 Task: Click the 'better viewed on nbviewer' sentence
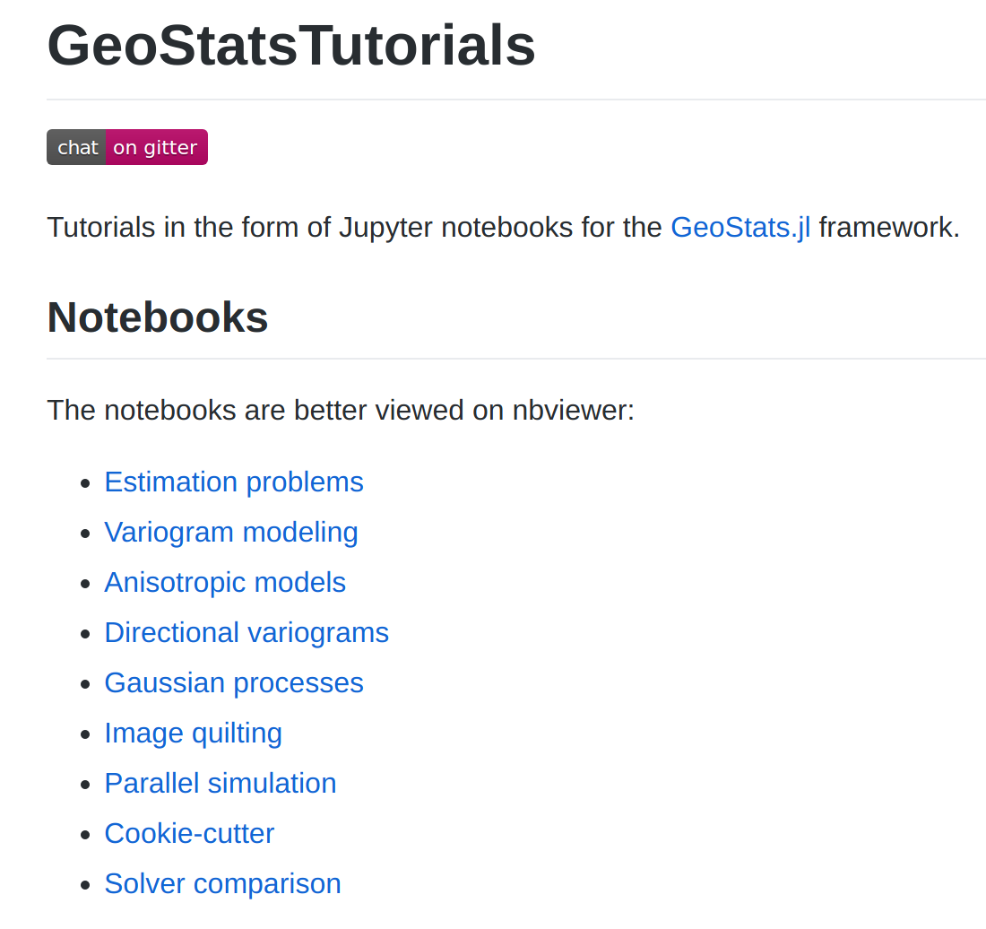coord(341,410)
